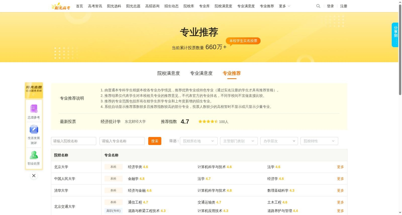The width and height of the screenshot is (402, 215).
Task: Click the scrollbar down arrow
Action: (400, 213)
